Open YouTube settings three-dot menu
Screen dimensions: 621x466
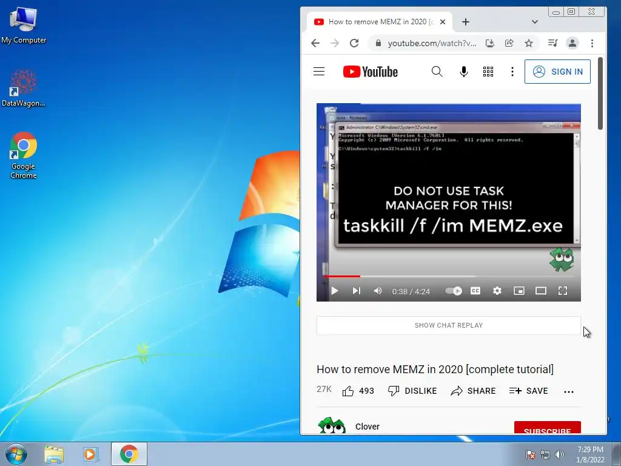point(512,72)
